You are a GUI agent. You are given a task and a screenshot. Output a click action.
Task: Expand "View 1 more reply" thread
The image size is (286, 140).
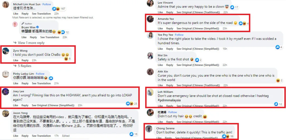(29, 43)
